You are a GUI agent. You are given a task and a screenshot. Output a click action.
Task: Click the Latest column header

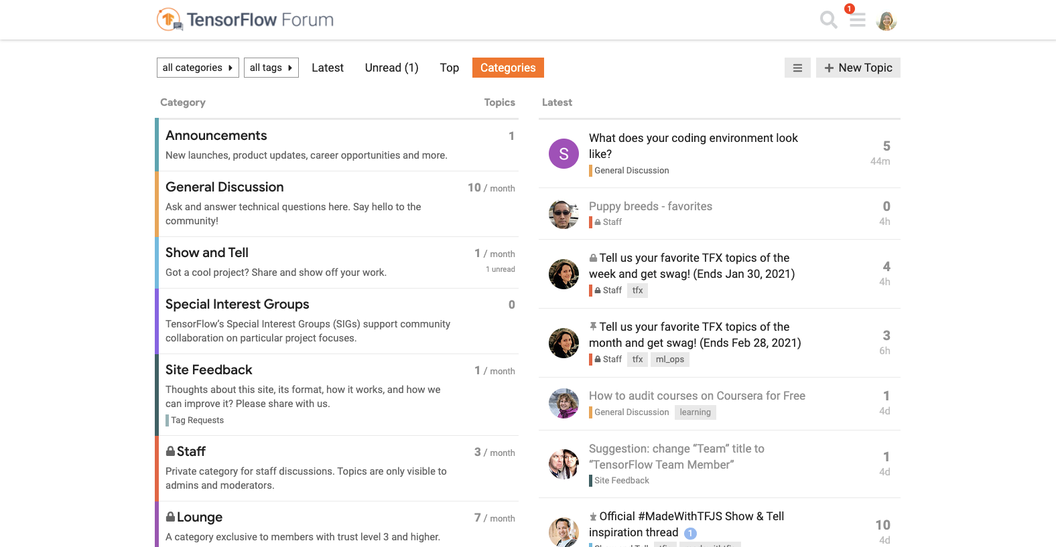[x=557, y=102]
